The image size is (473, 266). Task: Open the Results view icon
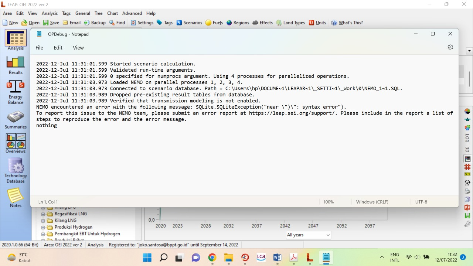[x=16, y=66]
